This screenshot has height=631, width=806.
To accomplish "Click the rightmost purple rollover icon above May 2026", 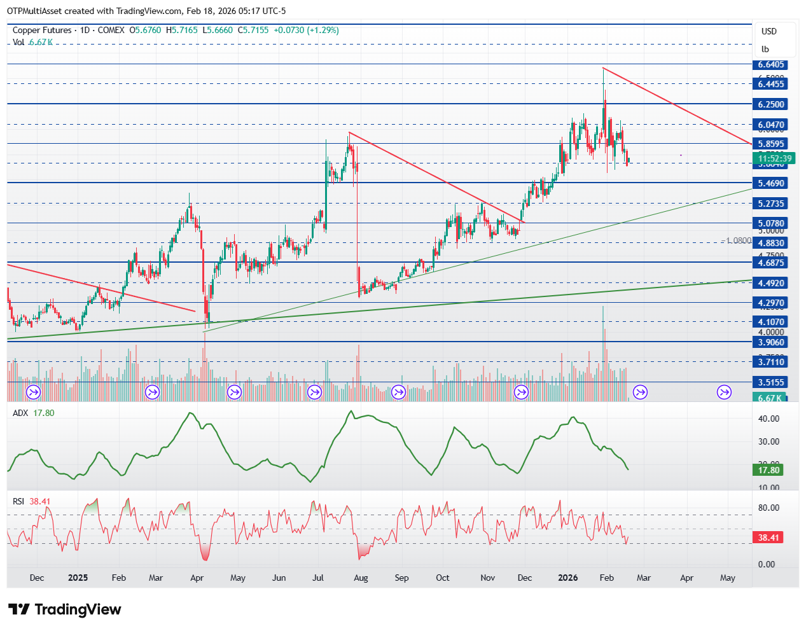I will [x=724, y=392].
